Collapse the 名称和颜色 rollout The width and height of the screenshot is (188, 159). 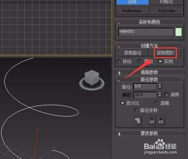tap(150, 22)
